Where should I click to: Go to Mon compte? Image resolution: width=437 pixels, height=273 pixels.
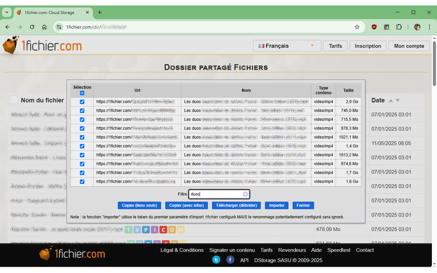coord(409,46)
